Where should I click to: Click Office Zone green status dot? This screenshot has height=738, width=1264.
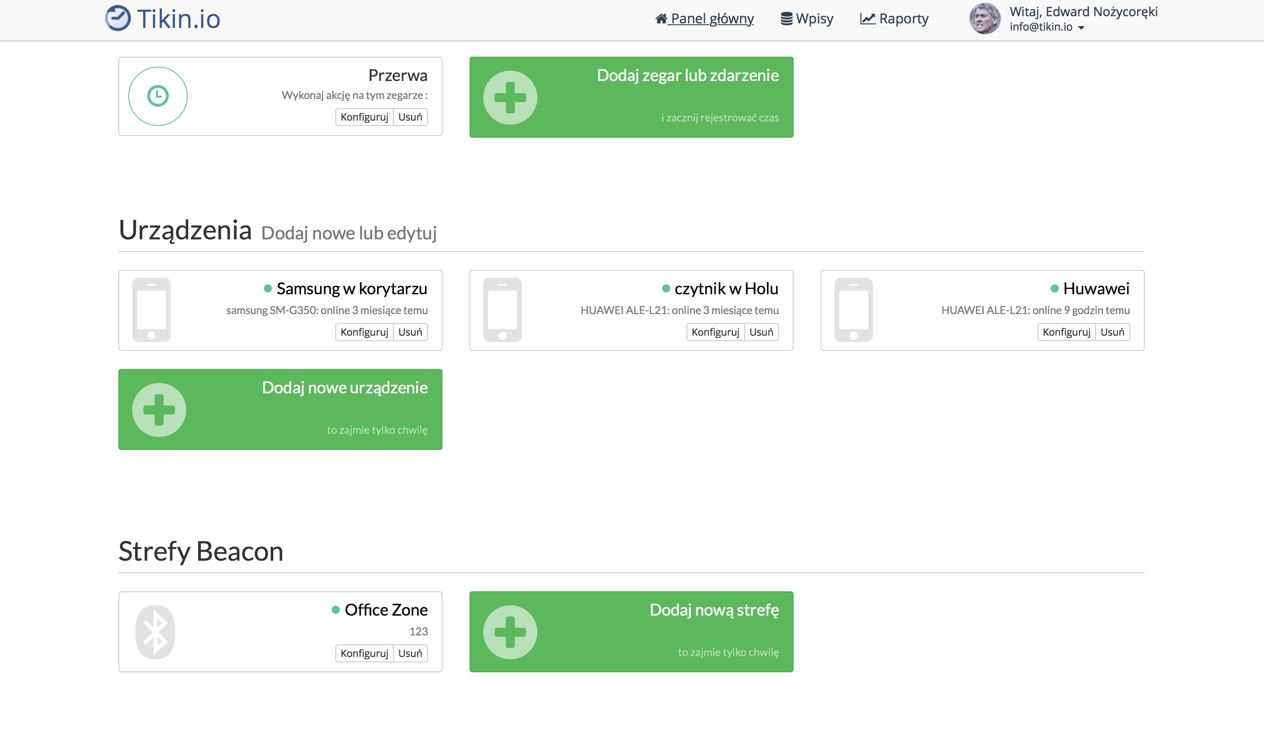(x=335, y=610)
